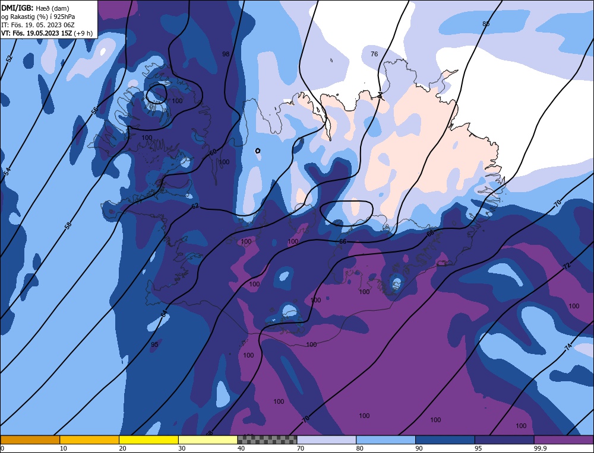The height and width of the screenshot is (453, 594).
Task: Select the purple legend swatch above 99.9
Action: (x=564, y=440)
